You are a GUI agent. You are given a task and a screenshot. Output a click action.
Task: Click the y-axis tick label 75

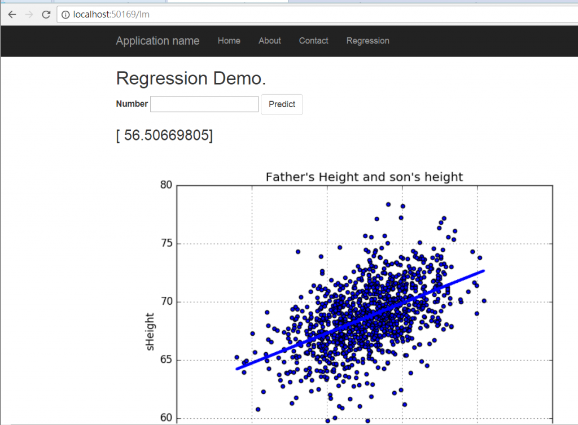167,243
